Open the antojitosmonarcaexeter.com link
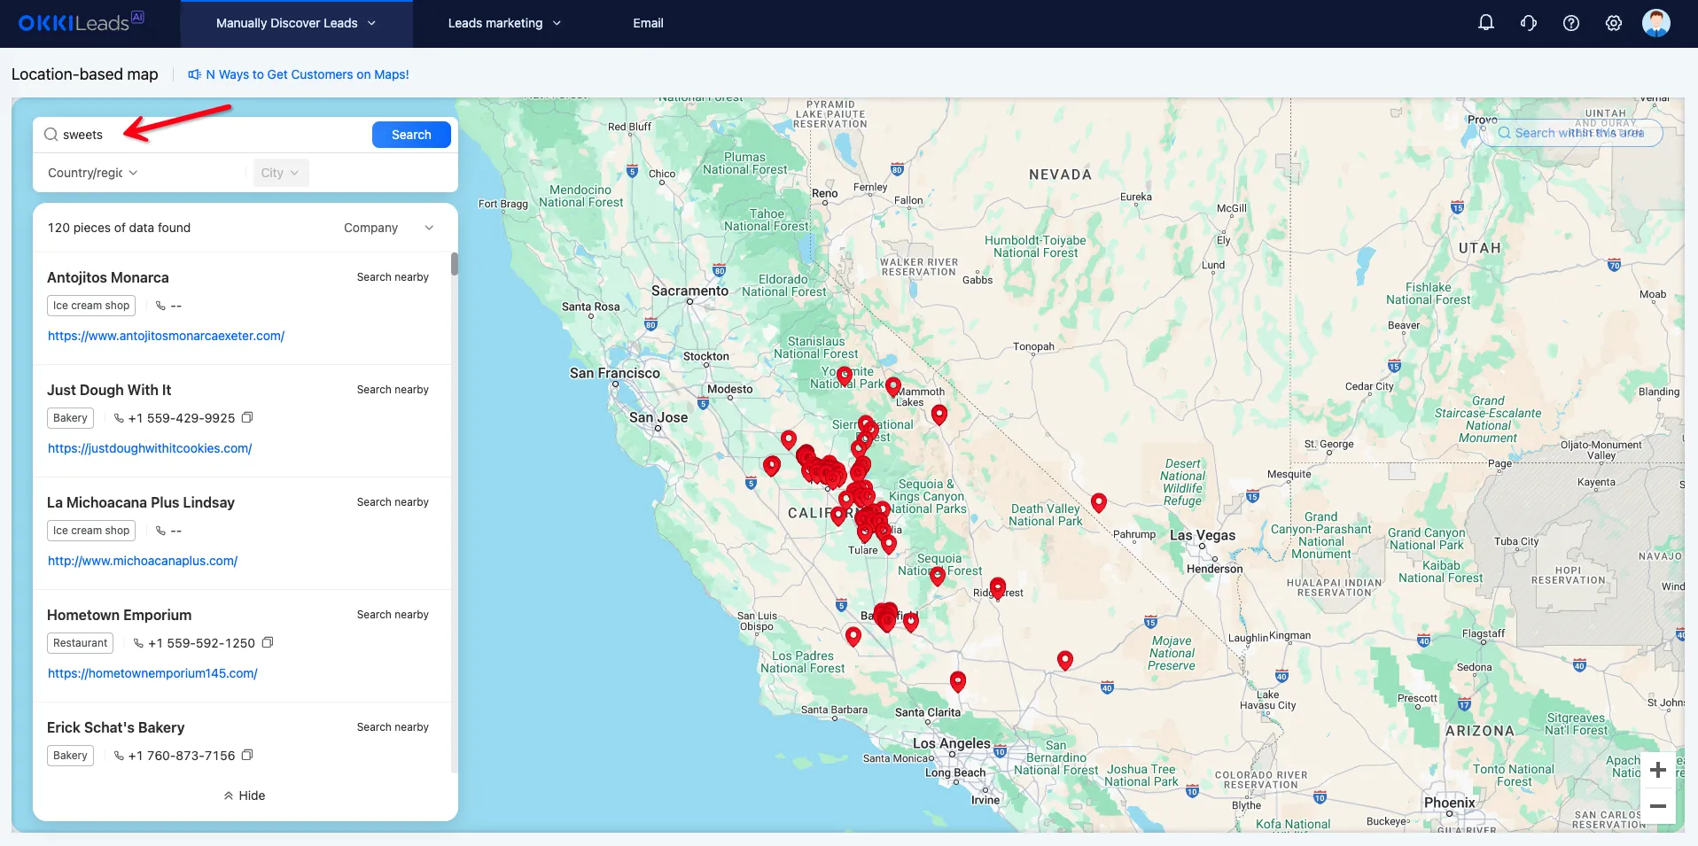The image size is (1698, 846). pos(166,336)
